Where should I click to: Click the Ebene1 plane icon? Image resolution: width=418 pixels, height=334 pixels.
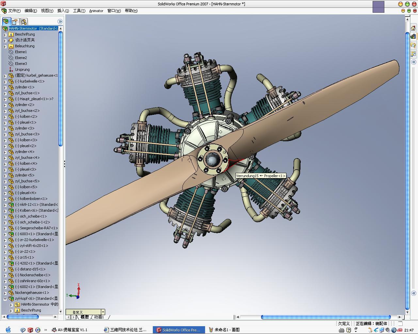(x=11, y=52)
